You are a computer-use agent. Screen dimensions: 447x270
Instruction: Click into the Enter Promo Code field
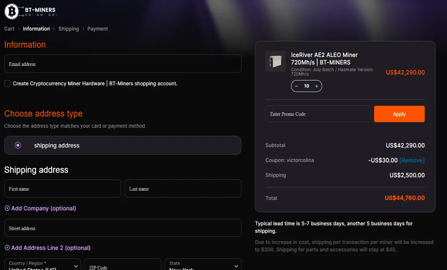(318, 114)
